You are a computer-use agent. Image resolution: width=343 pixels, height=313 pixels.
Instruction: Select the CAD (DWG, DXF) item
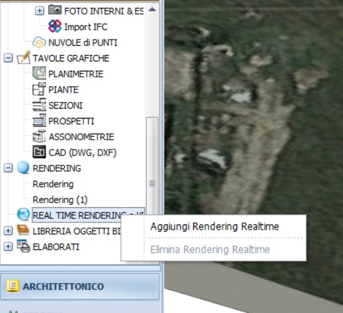[x=82, y=153]
